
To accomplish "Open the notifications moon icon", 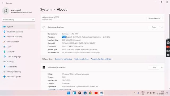I will 167,93.
